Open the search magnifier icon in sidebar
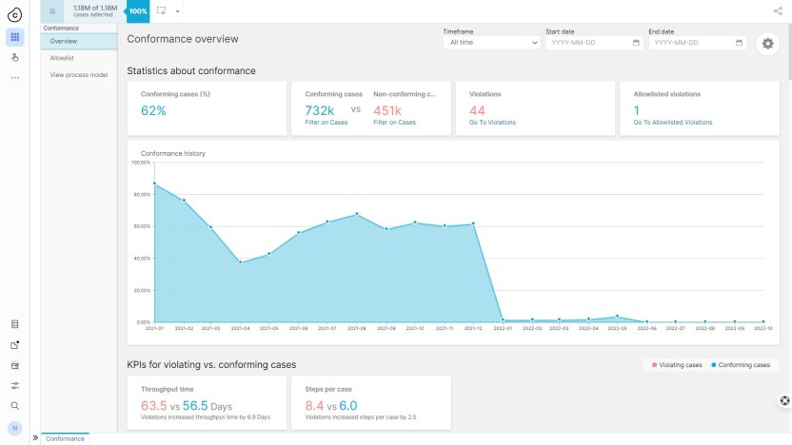Viewport: 792px width, 445px height. (14, 406)
